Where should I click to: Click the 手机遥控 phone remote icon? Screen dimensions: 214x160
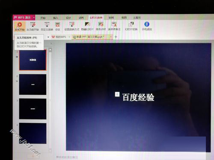click(x=147, y=24)
